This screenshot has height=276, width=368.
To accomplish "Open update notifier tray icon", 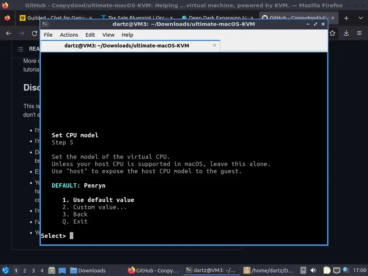I will (345, 270).
